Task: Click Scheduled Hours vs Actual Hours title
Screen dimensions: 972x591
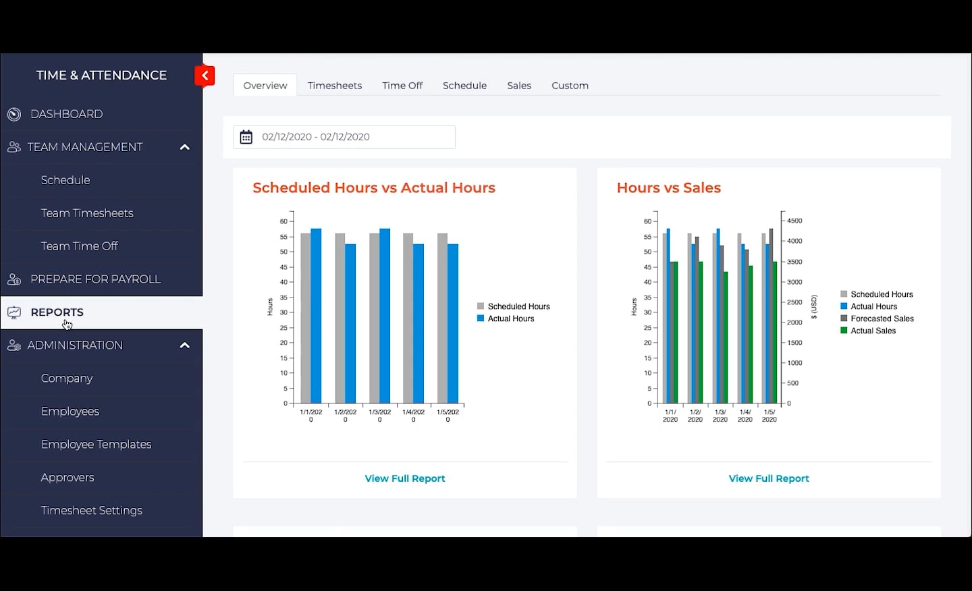Action: 374,188
